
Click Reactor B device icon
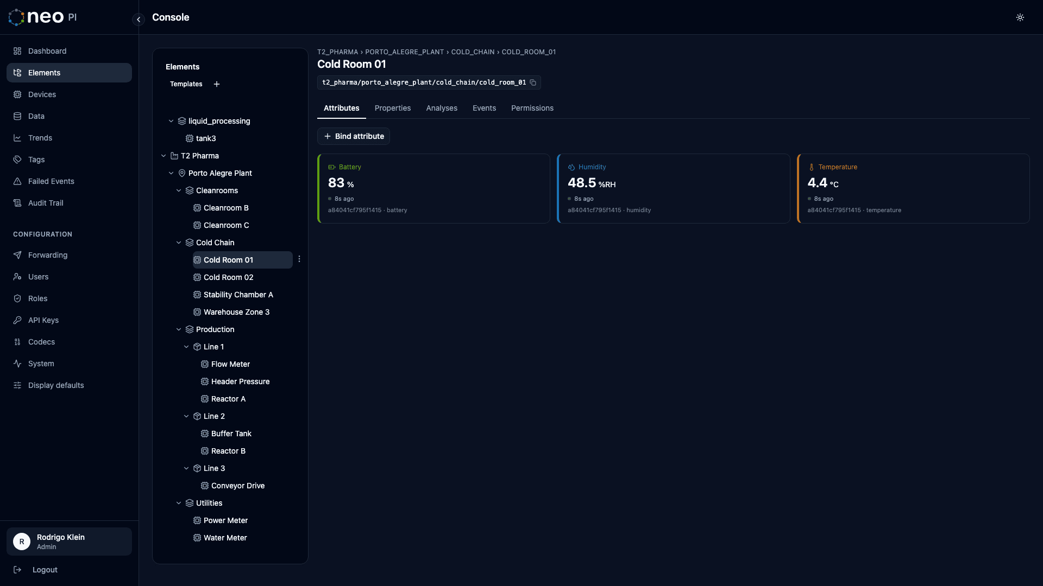[x=205, y=451]
